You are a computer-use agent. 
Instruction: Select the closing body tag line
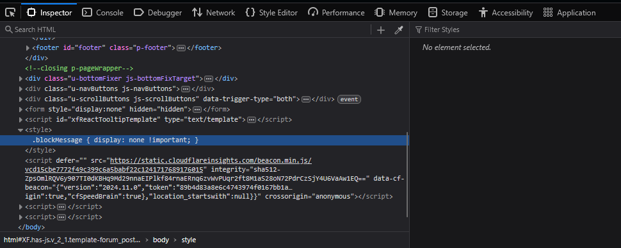(31, 227)
